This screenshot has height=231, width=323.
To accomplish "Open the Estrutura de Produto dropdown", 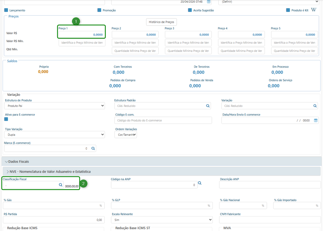I will coord(54,106).
